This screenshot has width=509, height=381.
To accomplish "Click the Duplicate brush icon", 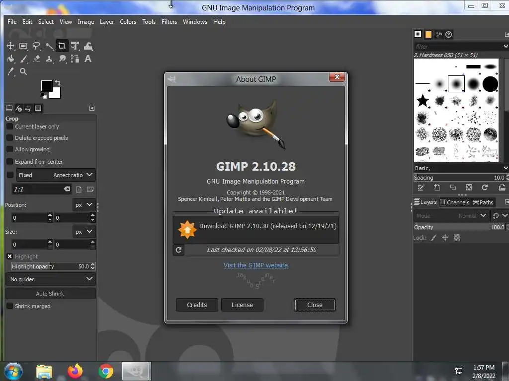I will 453,187.
